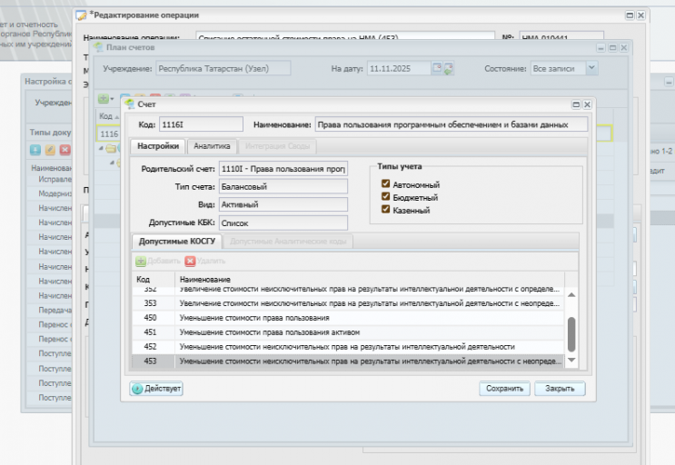675x465 pixels.
Task: Click the blue add icon under Типы документов
Action: [x=35, y=150]
